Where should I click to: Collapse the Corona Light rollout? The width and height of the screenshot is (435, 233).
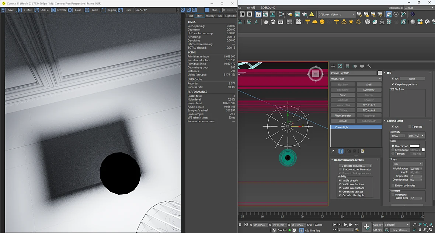click(x=395, y=121)
